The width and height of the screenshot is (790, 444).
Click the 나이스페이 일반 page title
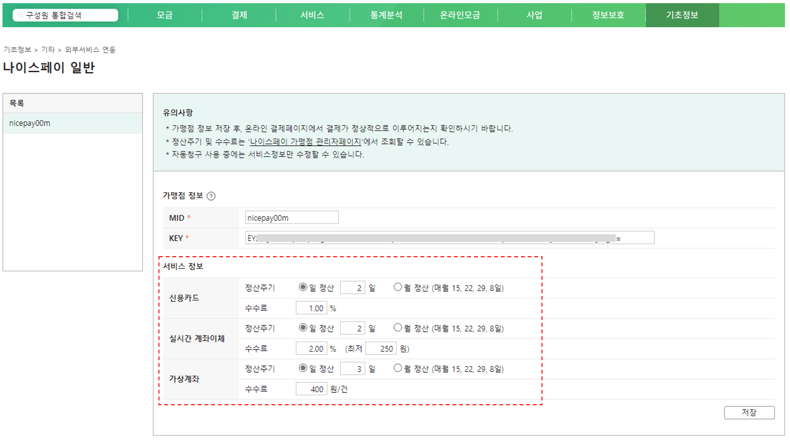click(x=49, y=68)
